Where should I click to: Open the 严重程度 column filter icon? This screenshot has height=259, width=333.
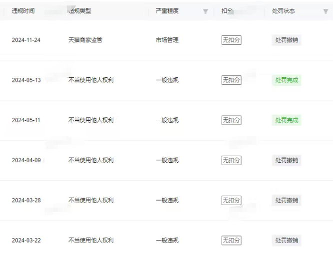[x=205, y=11]
